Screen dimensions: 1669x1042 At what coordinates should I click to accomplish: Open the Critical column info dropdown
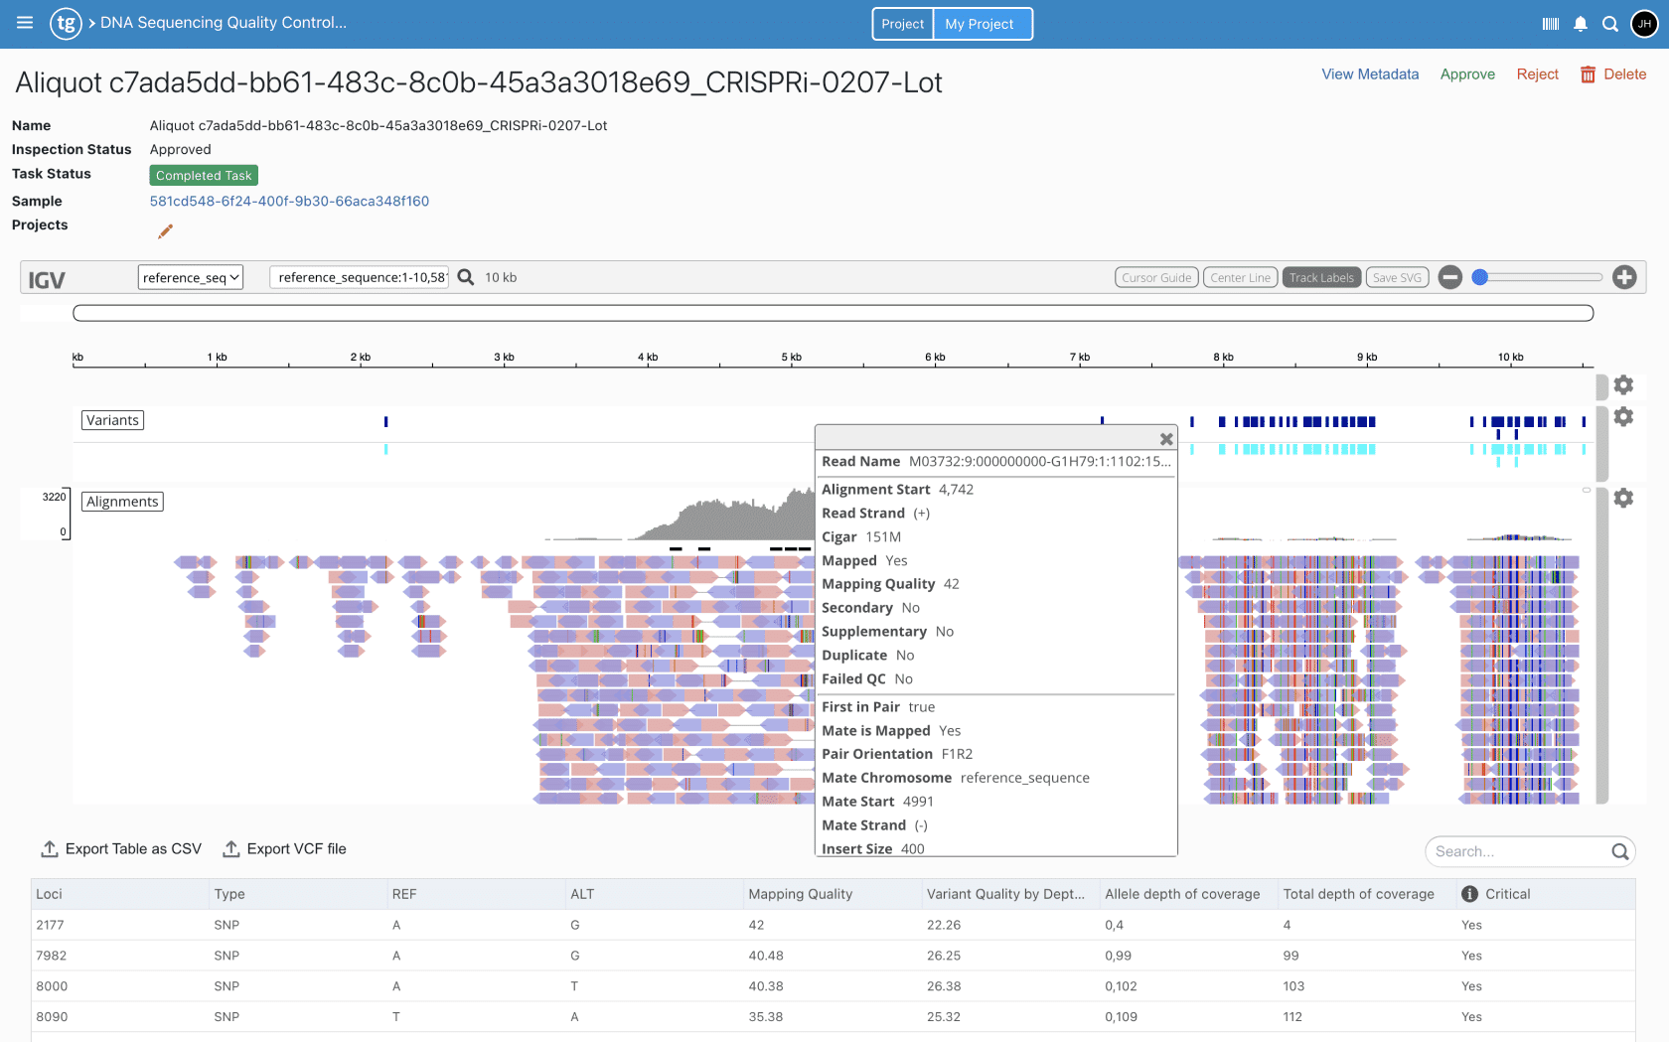(x=1470, y=894)
